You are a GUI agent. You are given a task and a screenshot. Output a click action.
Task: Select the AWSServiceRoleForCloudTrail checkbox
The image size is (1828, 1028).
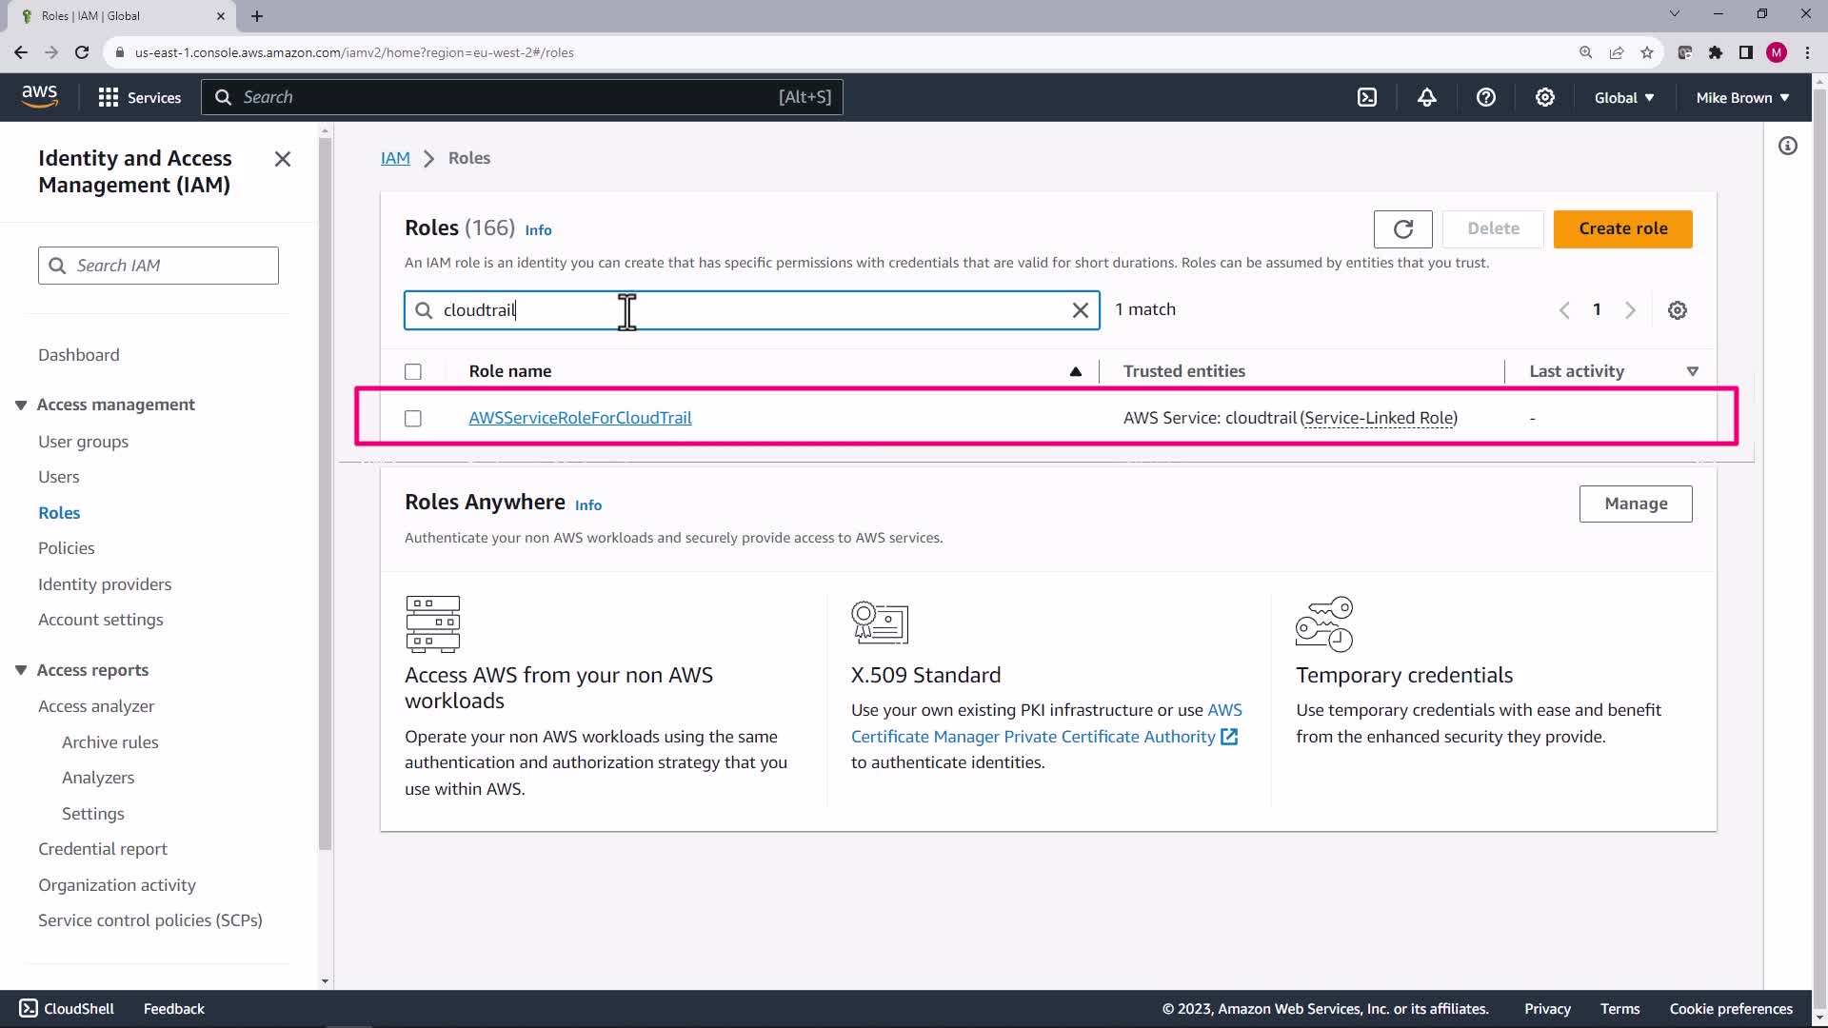pyautogui.click(x=413, y=419)
